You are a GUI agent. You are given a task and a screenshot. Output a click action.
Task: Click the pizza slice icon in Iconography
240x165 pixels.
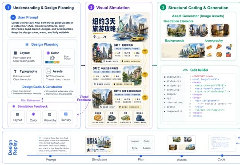(219, 47)
